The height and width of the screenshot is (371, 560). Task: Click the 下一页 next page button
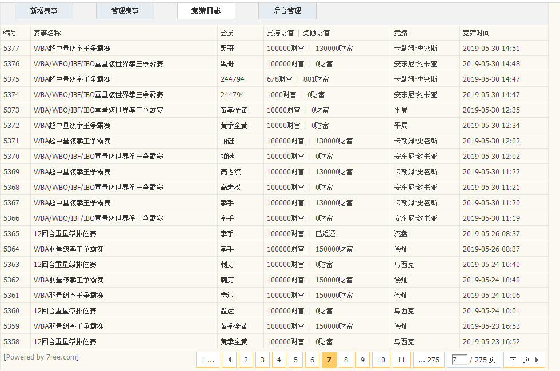(x=524, y=360)
